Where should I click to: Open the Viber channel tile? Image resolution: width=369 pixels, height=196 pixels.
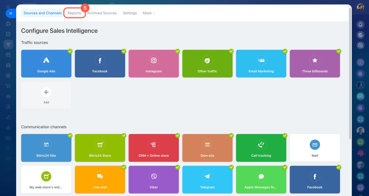point(154,179)
